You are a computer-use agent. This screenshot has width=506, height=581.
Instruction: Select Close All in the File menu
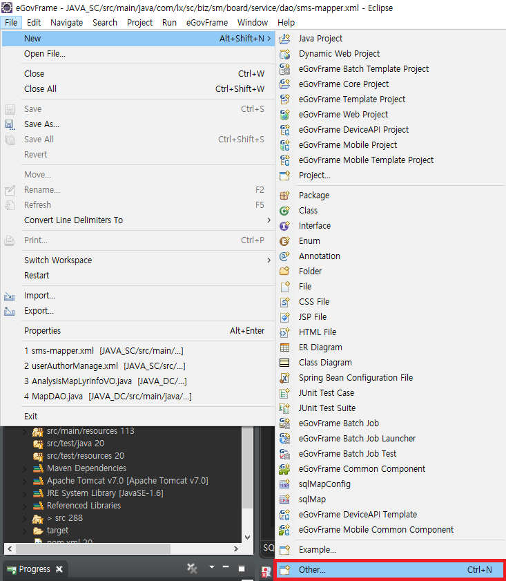[137, 89]
